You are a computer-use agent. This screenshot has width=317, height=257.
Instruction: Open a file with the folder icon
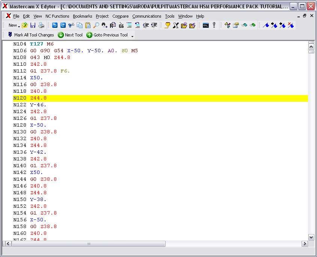tap(25, 25)
